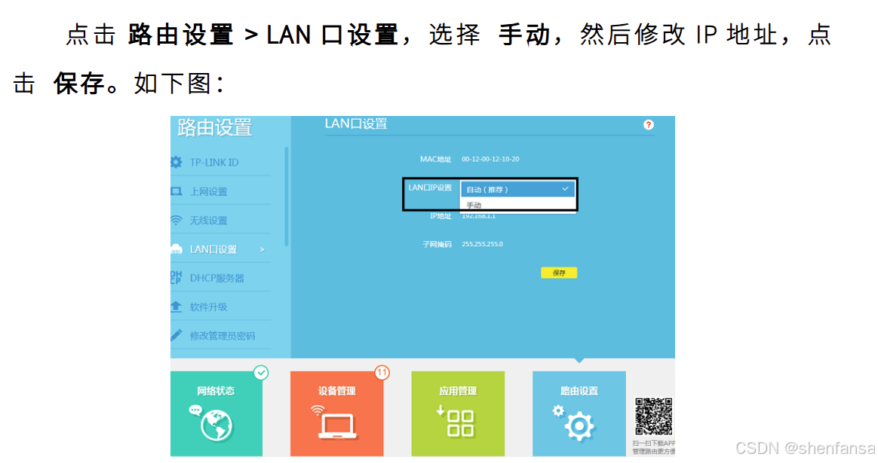Select 自动（推荐）in the dropdown

(489, 188)
